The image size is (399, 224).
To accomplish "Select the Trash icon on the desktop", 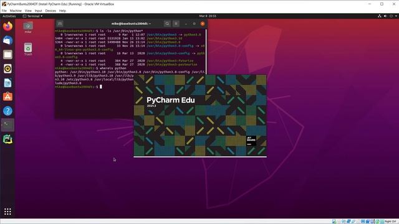I will click(x=28, y=49).
